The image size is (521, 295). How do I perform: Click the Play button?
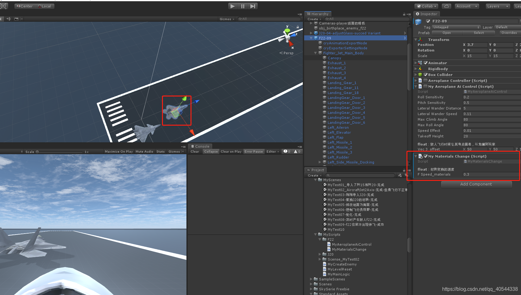tap(233, 6)
